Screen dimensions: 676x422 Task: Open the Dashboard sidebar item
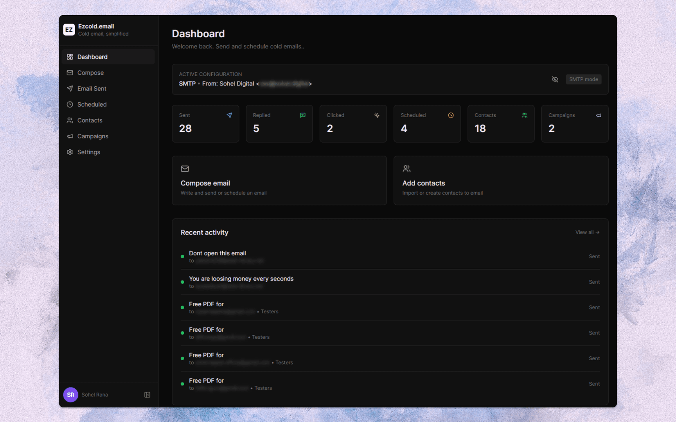click(x=108, y=57)
